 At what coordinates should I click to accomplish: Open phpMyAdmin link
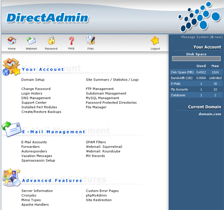pyautogui.click(x=96, y=196)
